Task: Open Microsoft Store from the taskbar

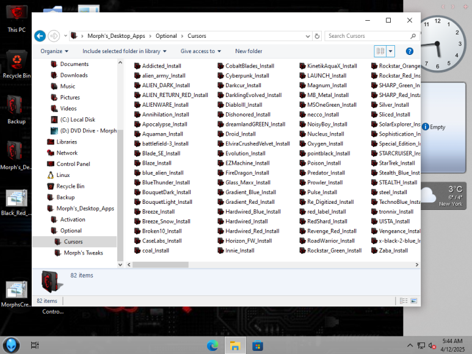Action: 258,345
